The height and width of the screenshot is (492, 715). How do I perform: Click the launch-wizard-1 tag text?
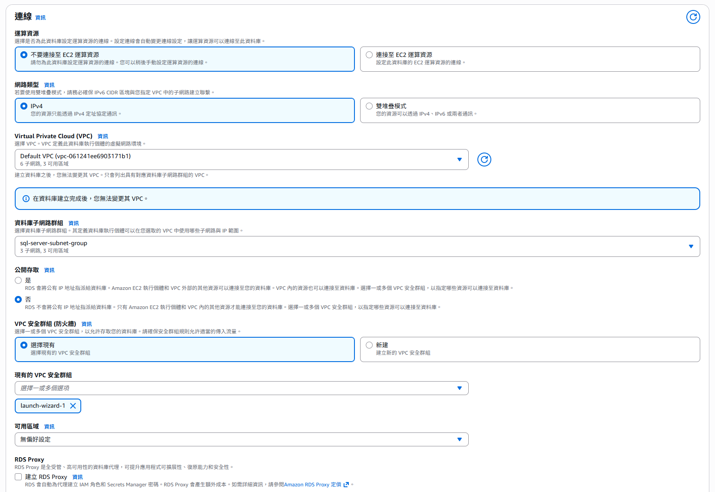coord(43,406)
